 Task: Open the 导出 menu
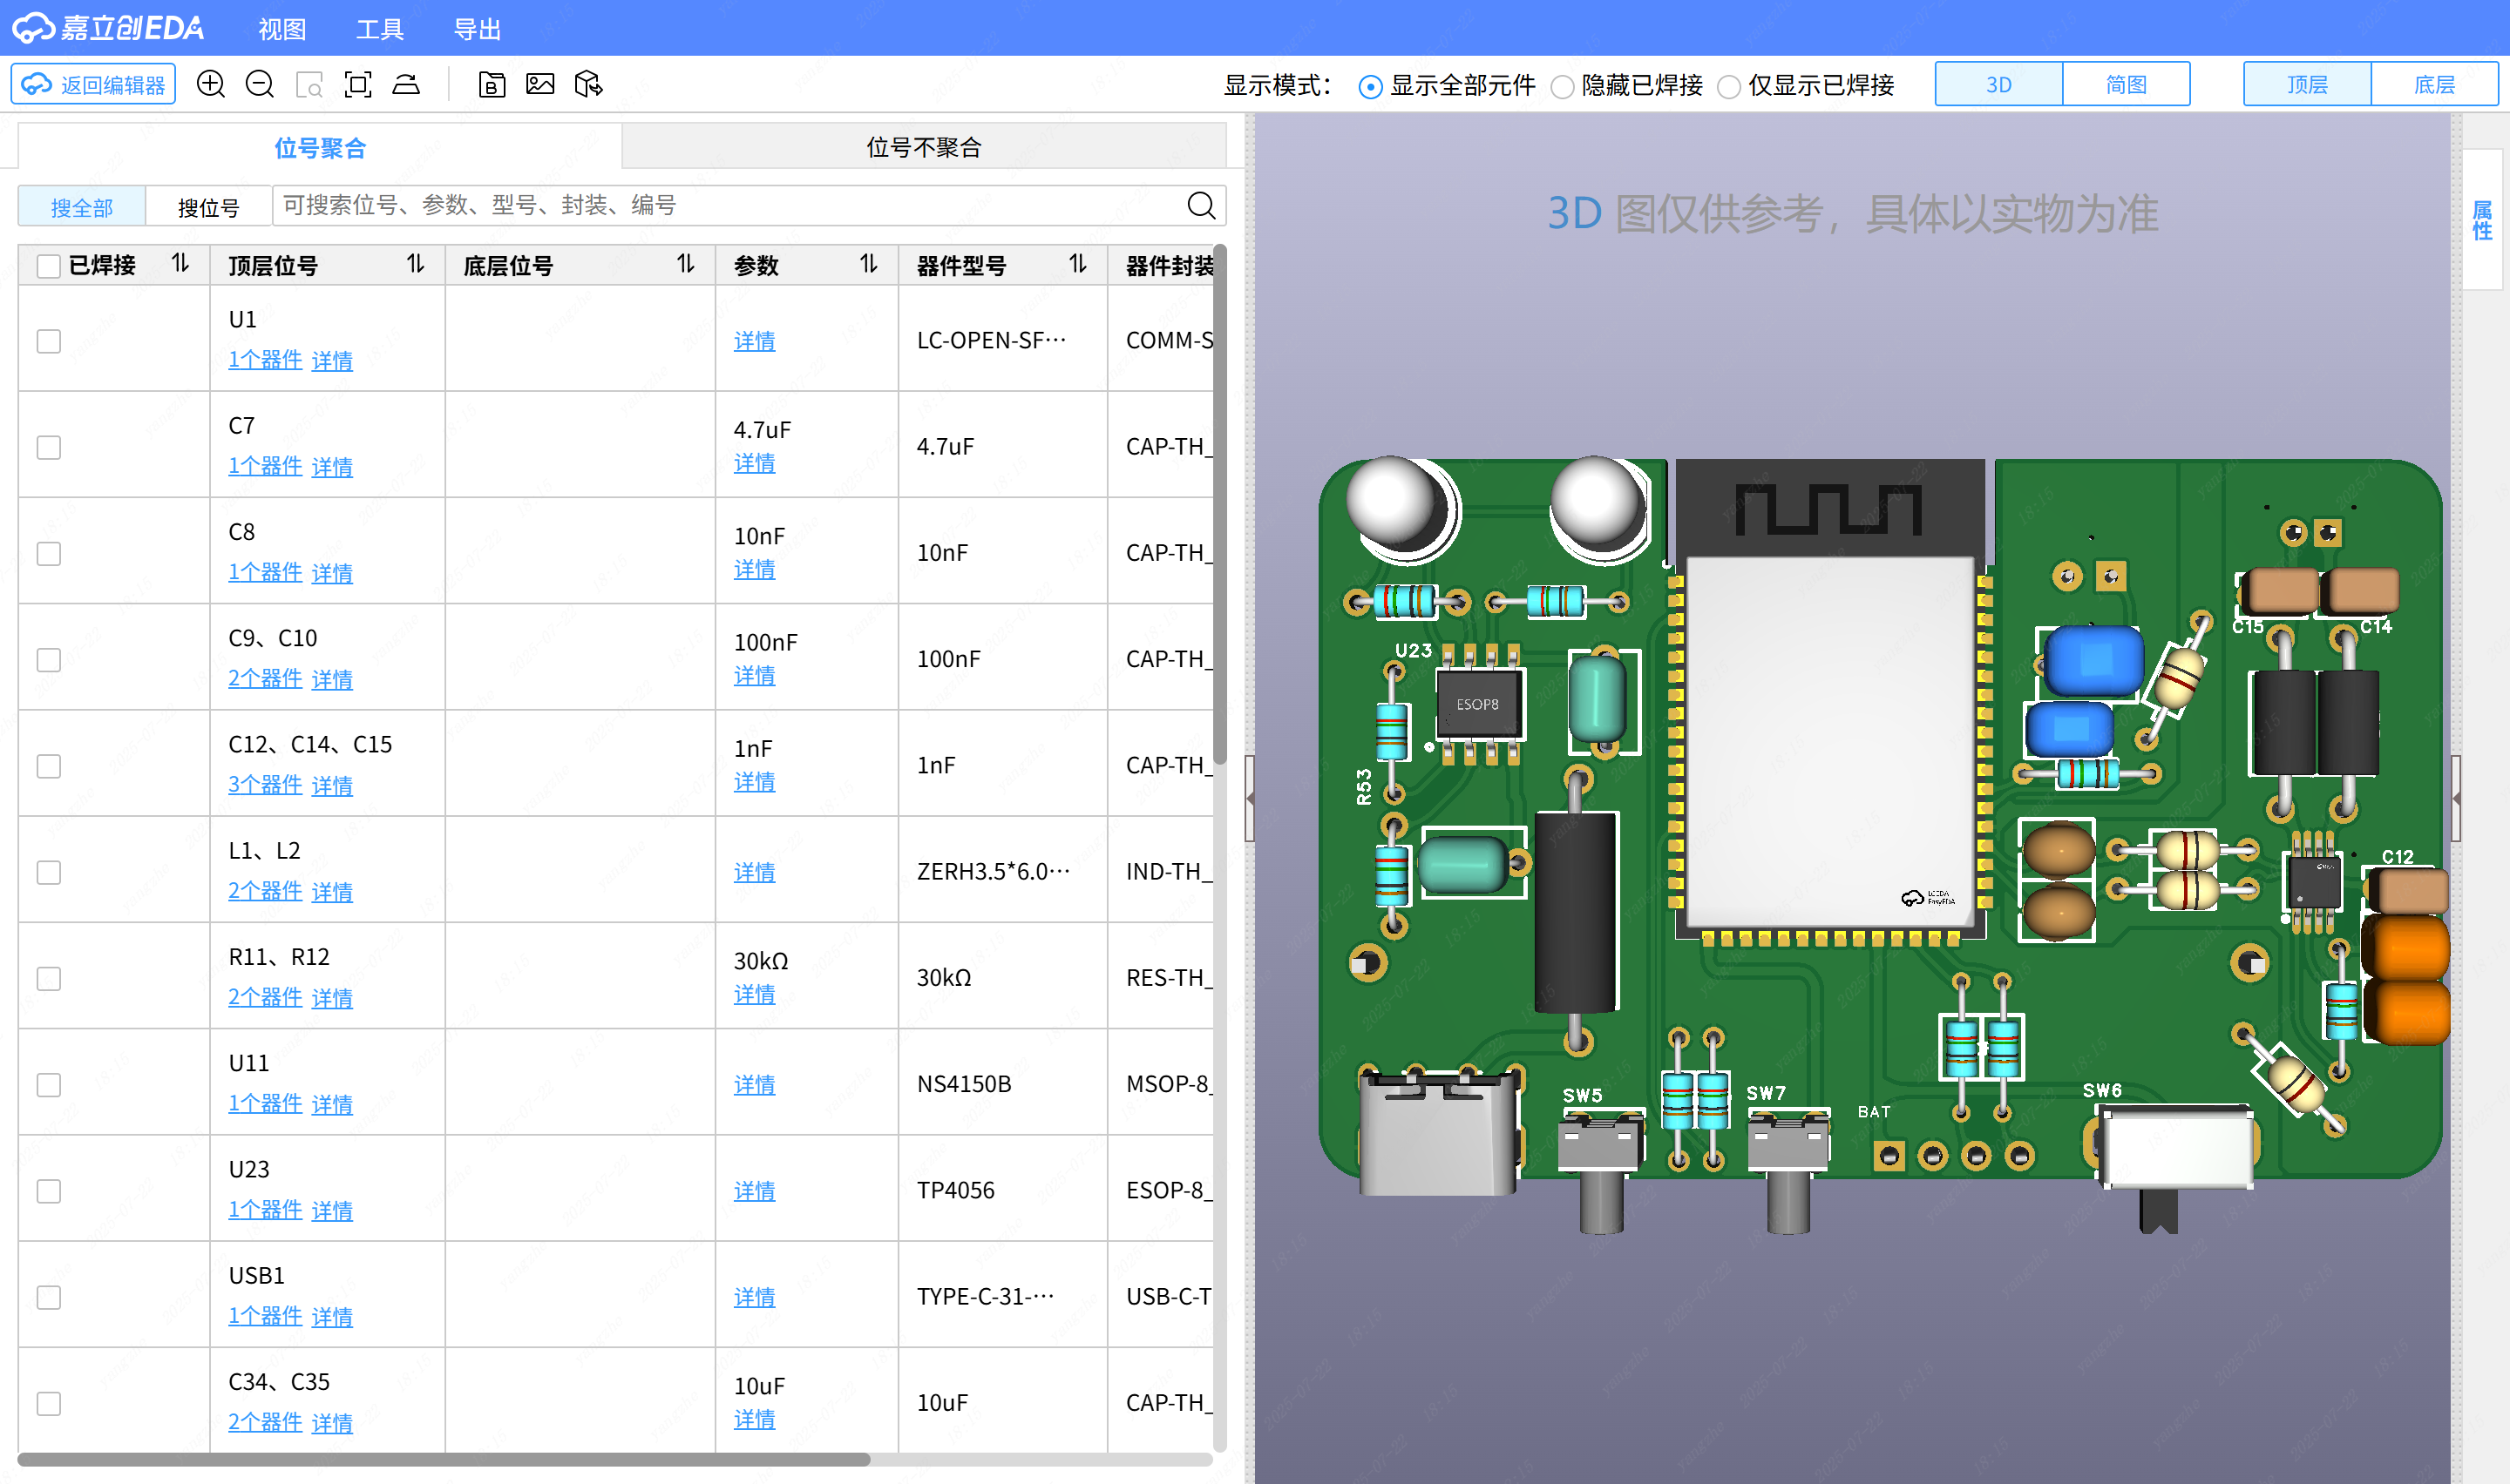(x=478, y=29)
